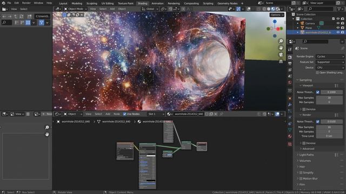Switch to the Layout workspace tab

click(x=63, y=3)
